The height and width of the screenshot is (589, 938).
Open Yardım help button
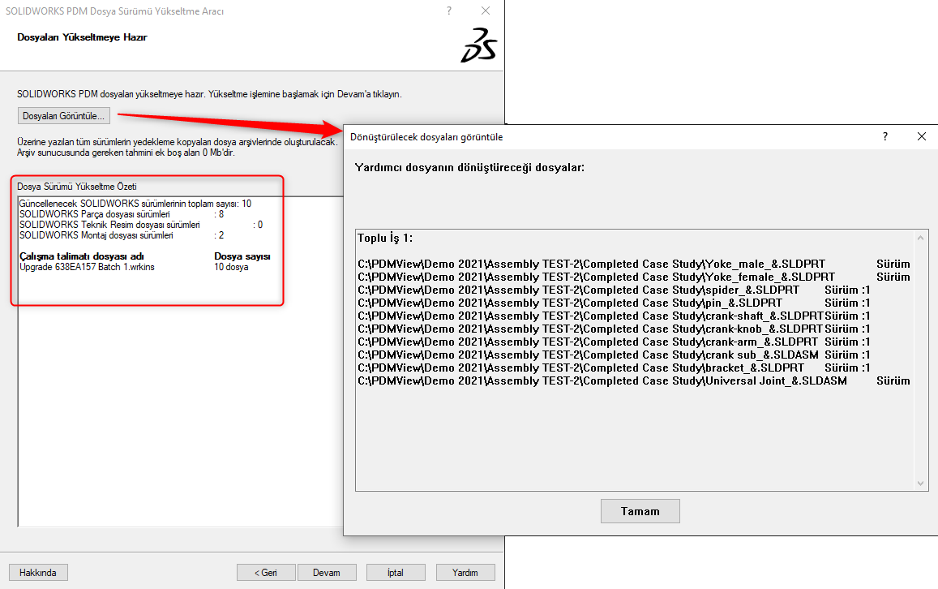(465, 573)
